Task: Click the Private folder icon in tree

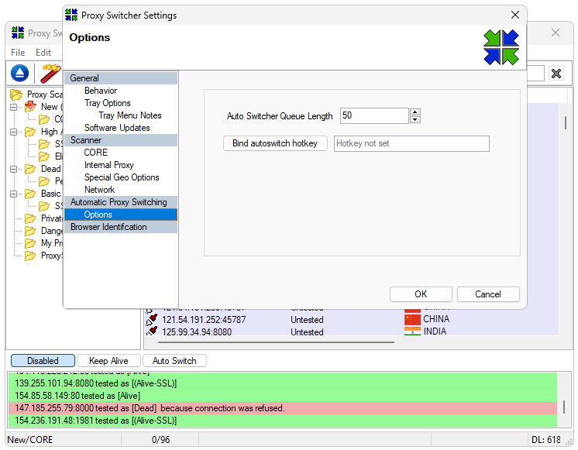Action: (30, 218)
